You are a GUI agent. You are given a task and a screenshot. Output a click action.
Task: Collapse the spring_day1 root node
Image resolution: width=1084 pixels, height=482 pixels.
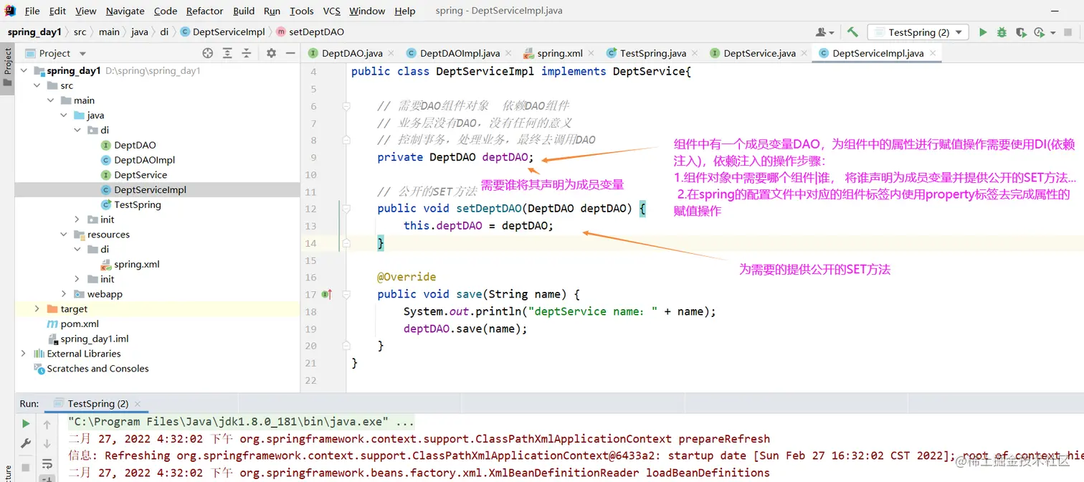tap(24, 70)
